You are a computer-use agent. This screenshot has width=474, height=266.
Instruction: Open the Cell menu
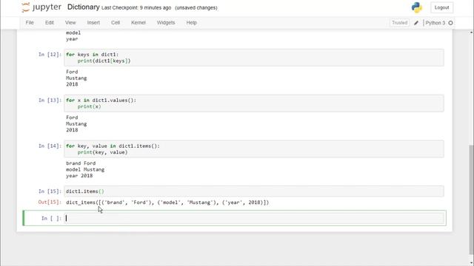(116, 23)
